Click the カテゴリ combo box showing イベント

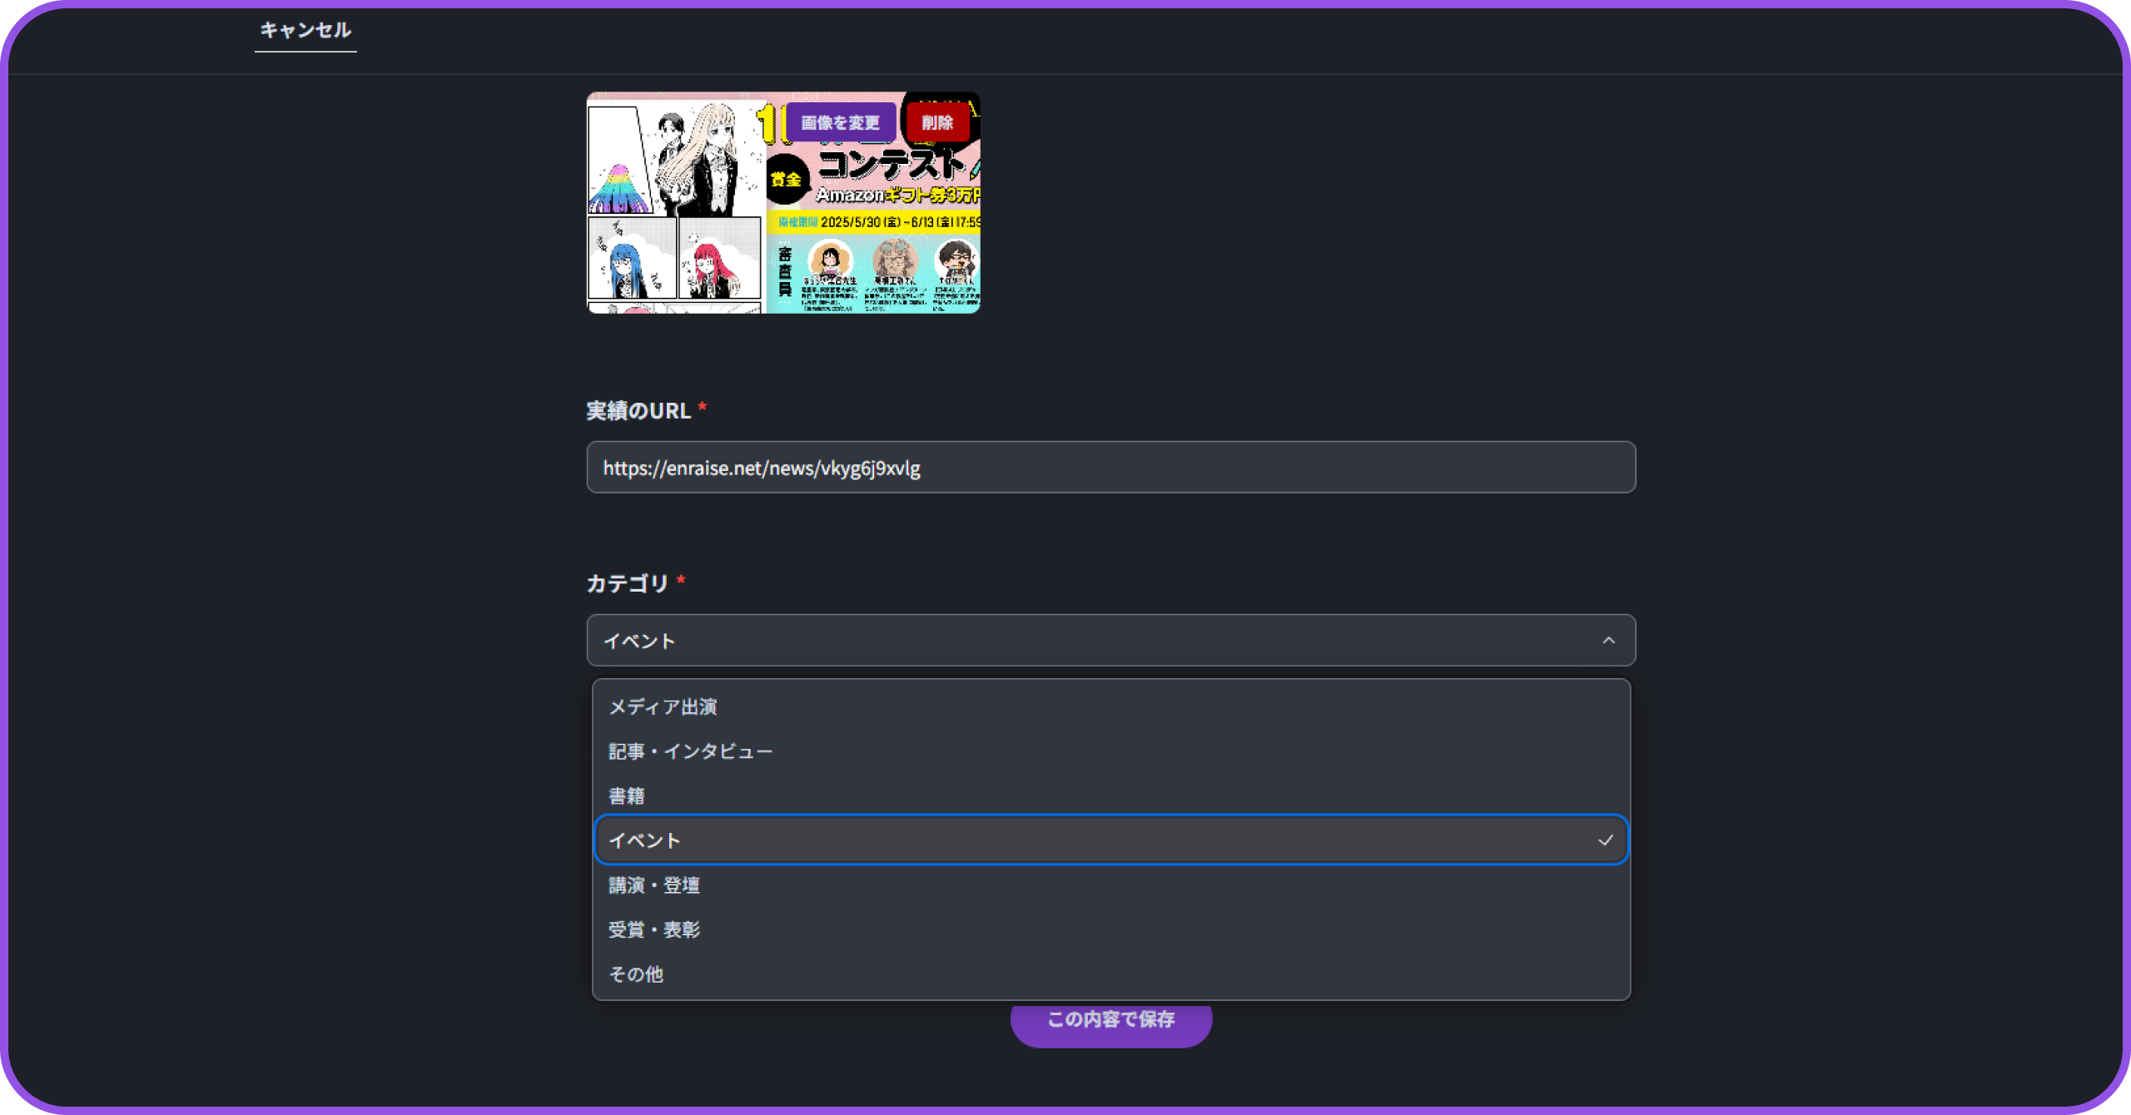coord(1082,641)
